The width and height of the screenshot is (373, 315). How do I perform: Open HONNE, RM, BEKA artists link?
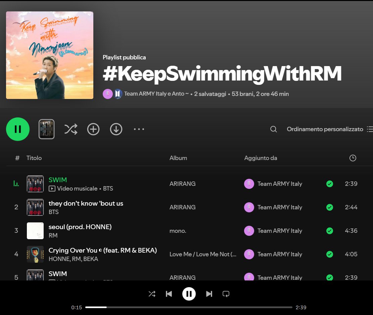click(x=73, y=259)
